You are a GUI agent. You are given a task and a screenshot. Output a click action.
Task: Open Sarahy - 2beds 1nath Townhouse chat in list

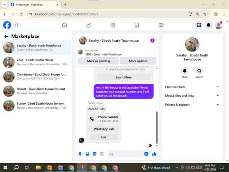[x=36, y=48]
